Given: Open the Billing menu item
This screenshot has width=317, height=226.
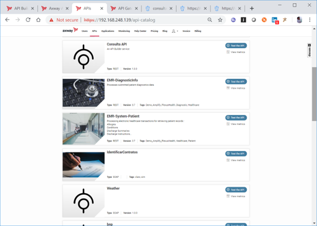Looking at the screenshot, I should [x=198, y=31].
